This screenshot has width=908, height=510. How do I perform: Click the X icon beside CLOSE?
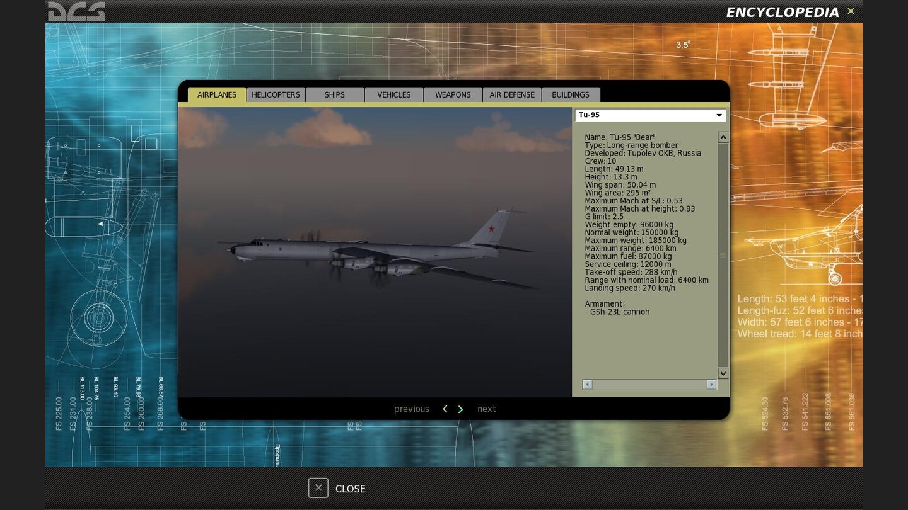pos(318,488)
